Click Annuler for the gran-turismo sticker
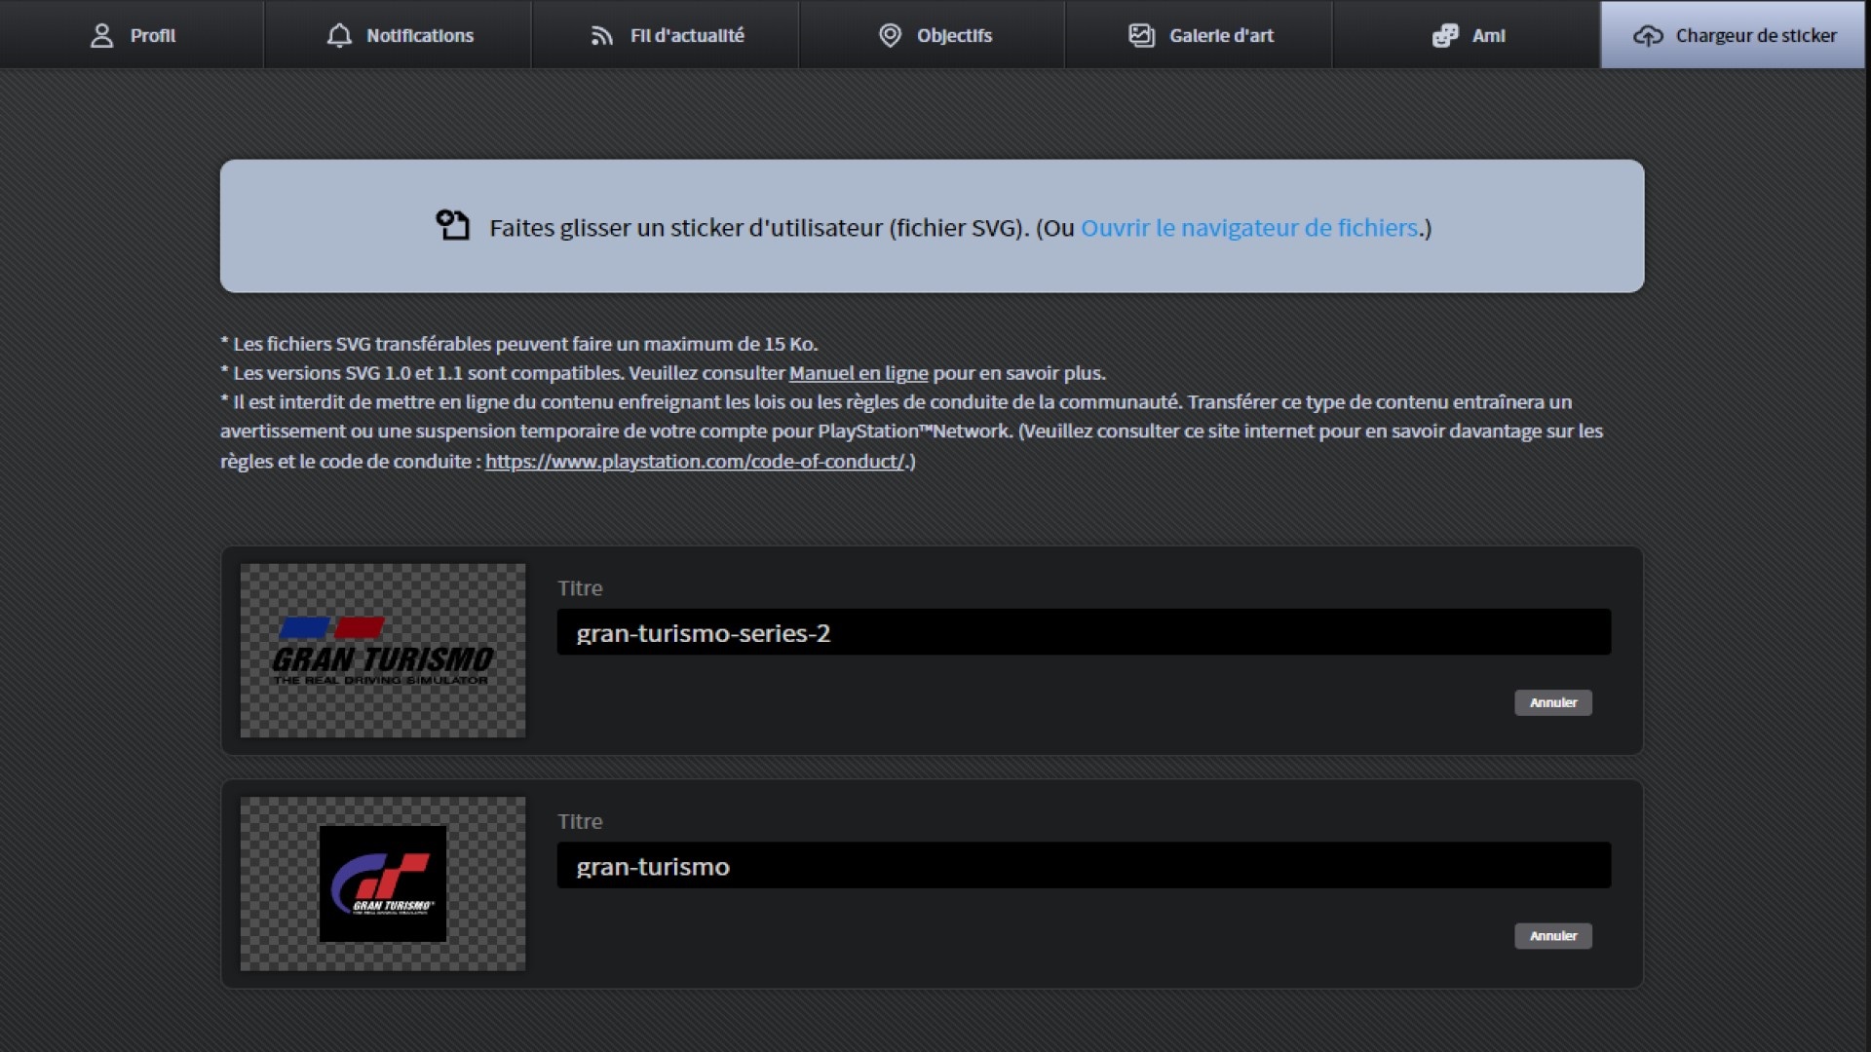 pos(1552,936)
